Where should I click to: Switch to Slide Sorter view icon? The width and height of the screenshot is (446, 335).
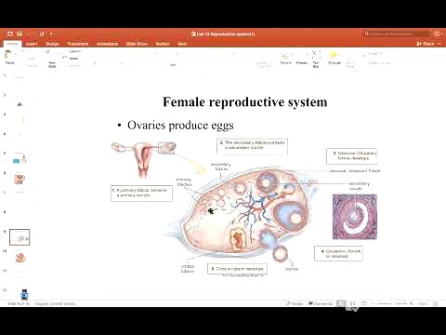click(x=353, y=303)
